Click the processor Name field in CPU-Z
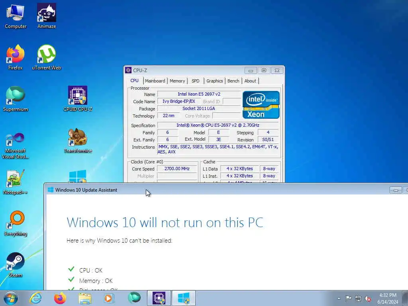Image resolution: width=408 pixels, height=306 pixels. (x=199, y=94)
